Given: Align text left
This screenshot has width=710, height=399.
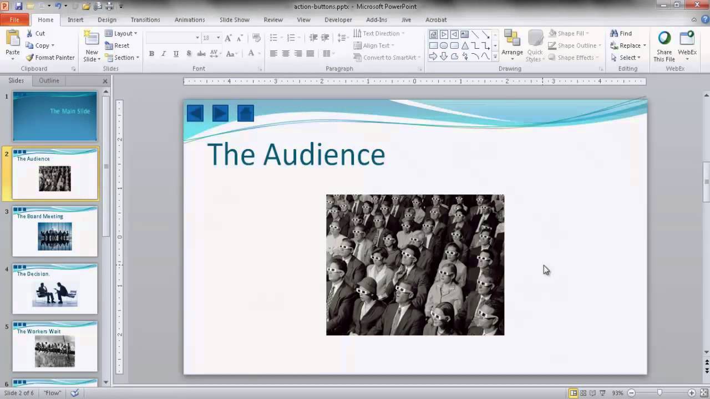Looking at the screenshot, I should pyautogui.click(x=273, y=54).
